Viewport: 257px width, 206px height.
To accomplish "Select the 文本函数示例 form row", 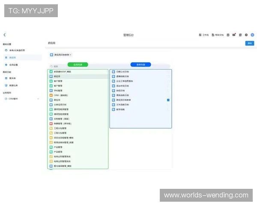I will tap(140, 105).
